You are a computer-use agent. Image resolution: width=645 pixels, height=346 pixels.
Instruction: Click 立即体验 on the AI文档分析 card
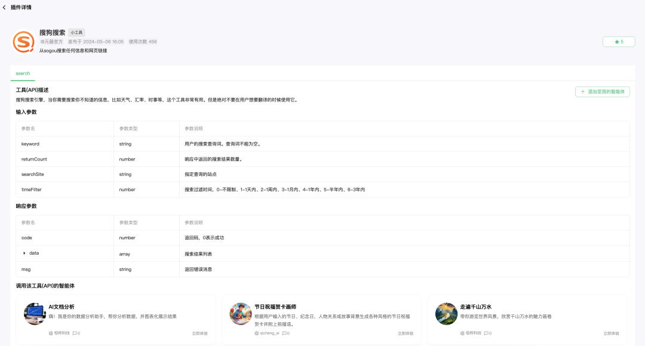(200, 333)
